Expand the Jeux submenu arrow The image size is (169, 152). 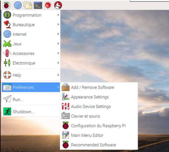coord(58,44)
